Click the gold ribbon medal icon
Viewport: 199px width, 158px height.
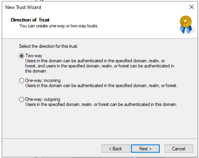point(185,25)
